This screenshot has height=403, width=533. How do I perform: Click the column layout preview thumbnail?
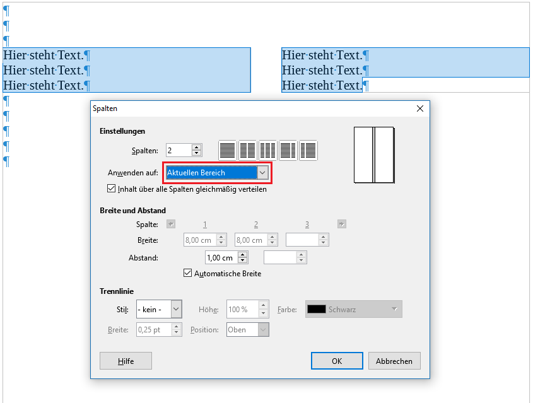click(x=374, y=155)
